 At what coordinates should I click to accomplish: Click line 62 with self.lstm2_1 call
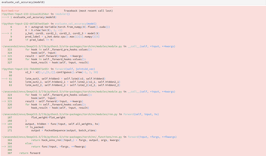coord(64,82)
